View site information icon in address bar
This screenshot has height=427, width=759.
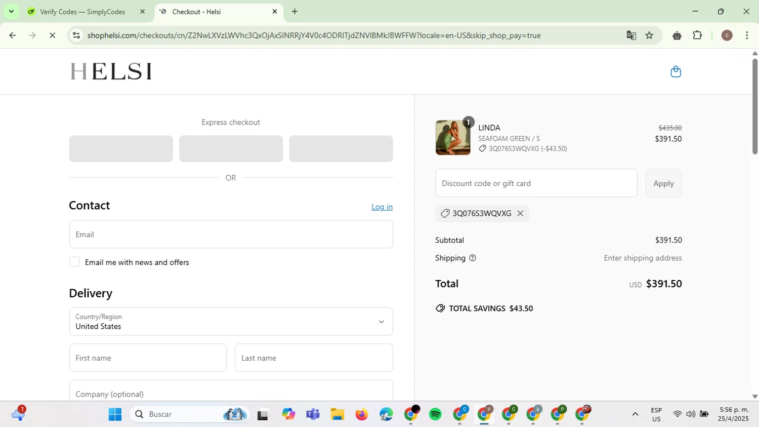(x=76, y=35)
